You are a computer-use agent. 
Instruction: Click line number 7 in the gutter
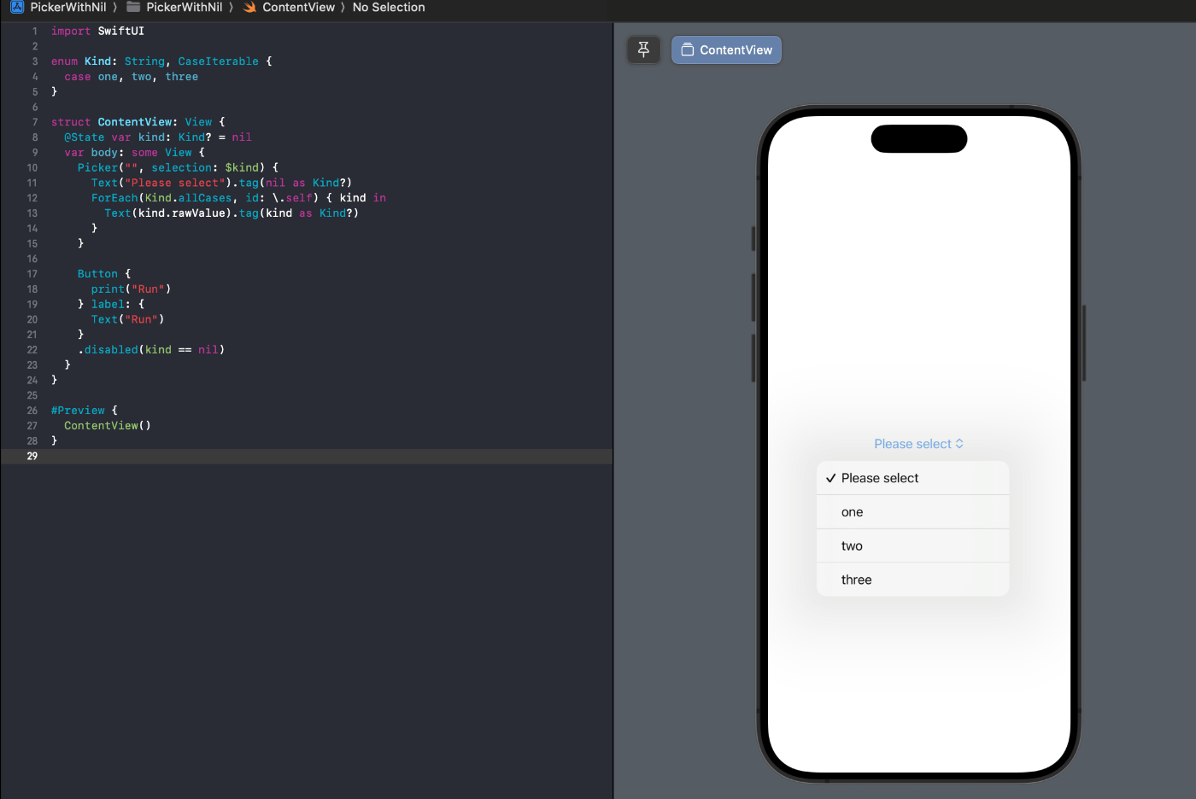[34, 122]
